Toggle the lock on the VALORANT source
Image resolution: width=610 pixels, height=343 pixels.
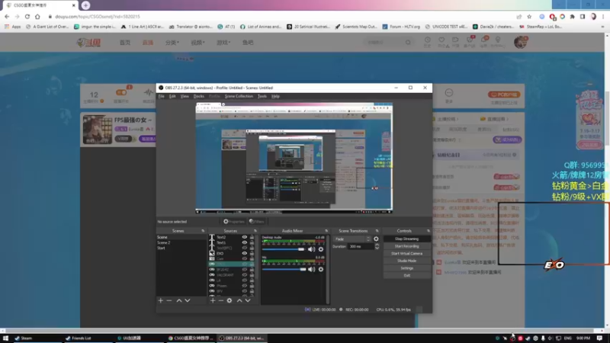point(252,275)
